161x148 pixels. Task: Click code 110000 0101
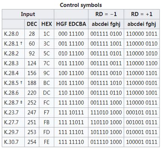142,83
